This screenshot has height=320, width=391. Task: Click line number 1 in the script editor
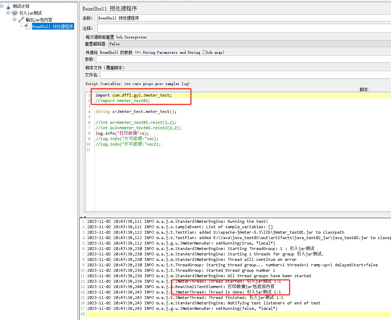coord(89,95)
